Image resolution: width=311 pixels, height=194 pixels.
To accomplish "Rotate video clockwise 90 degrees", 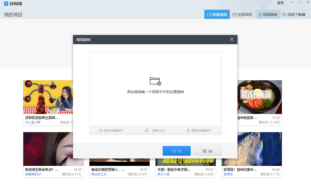I will pyautogui.click(x=199, y=130).
